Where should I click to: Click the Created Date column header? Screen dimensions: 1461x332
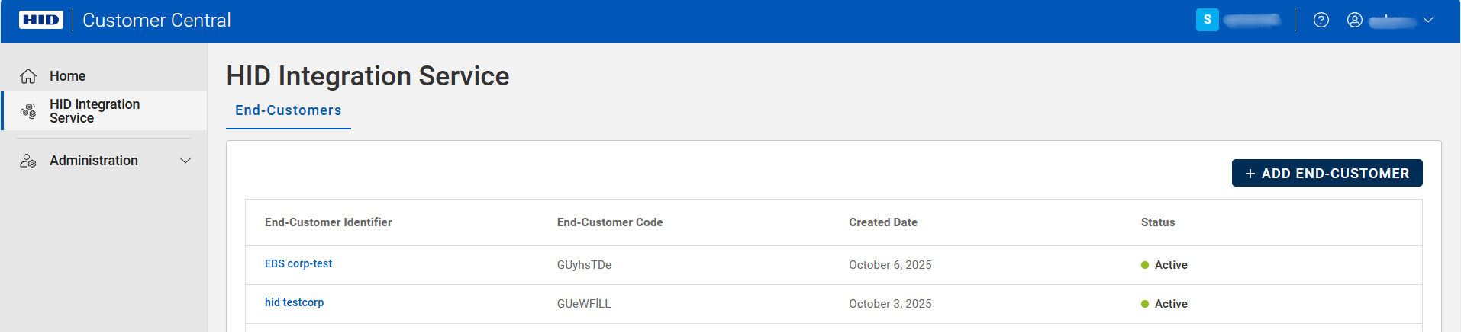(883, 222)
